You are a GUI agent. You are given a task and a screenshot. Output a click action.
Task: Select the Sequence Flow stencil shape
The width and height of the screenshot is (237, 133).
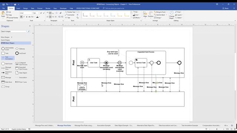pyautogui.click(x=7, y=73)
